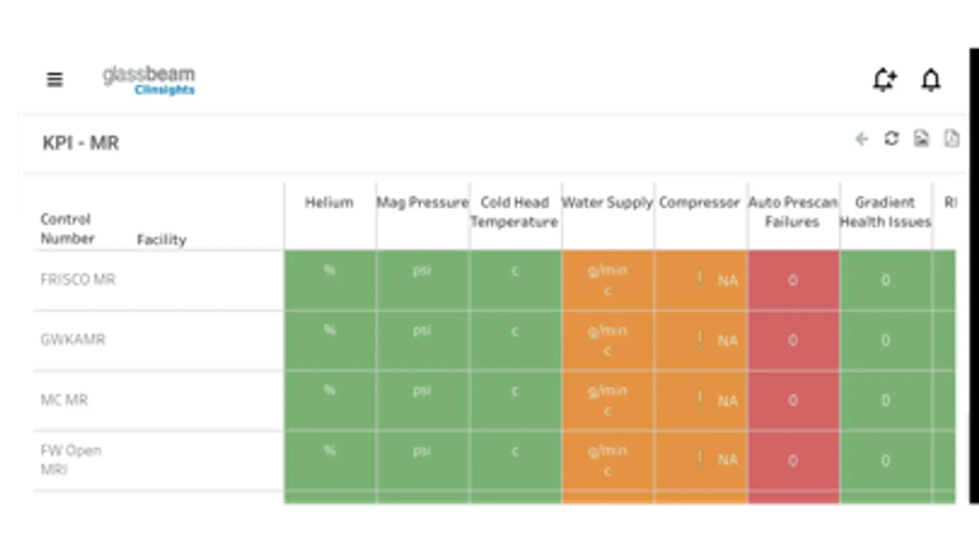Select the Auto Prescan Failures column header
This screenshot has width=979, height=551.
point(792,212)
